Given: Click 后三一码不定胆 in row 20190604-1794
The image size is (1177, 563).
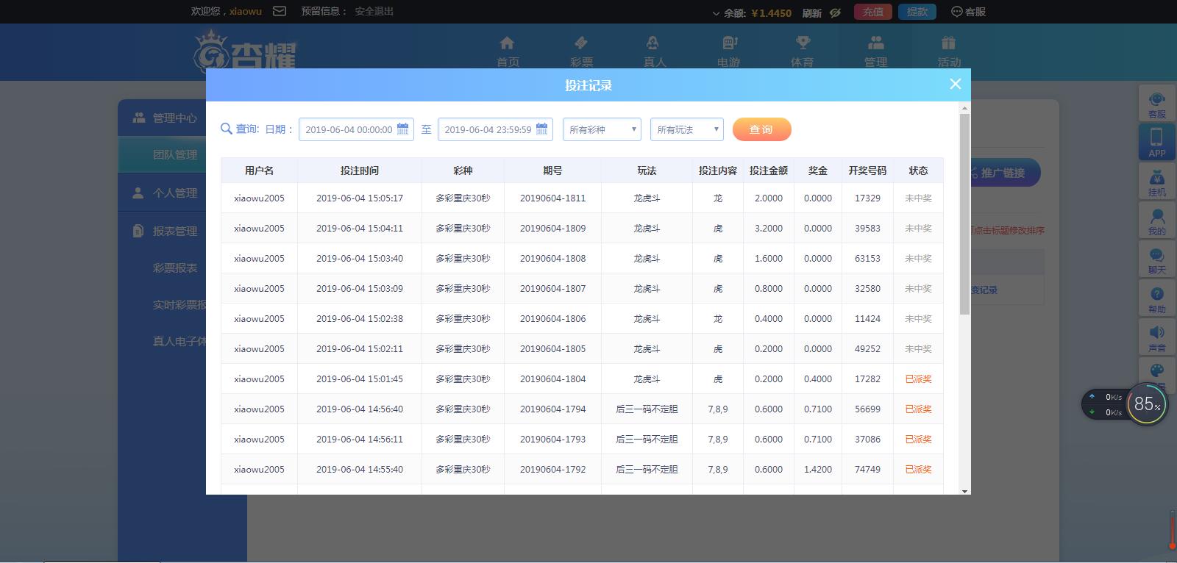Looking at the screenshot, I should pyautogui.click(x=647, y=409).
